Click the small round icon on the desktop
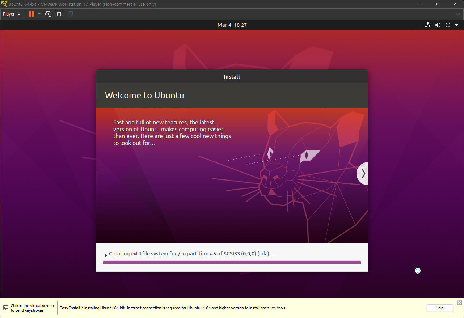Image resolution: width=464 pixels, height=318 pixels. coord(418,271)
